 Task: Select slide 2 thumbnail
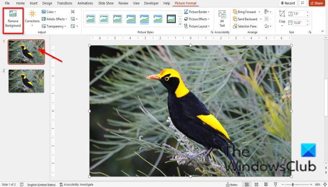(x=26, y=81)
